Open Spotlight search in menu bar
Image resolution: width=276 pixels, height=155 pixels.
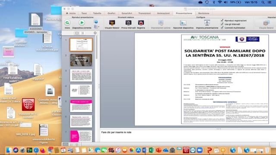[263, 2]
